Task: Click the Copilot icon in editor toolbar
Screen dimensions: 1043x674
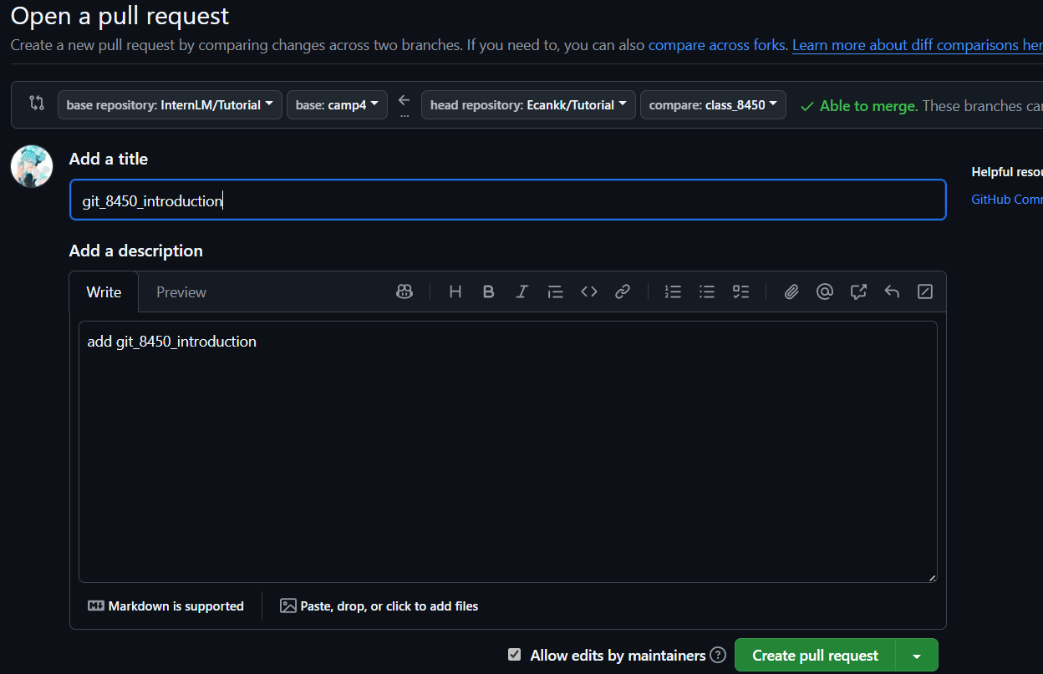Action: [404, 291]
